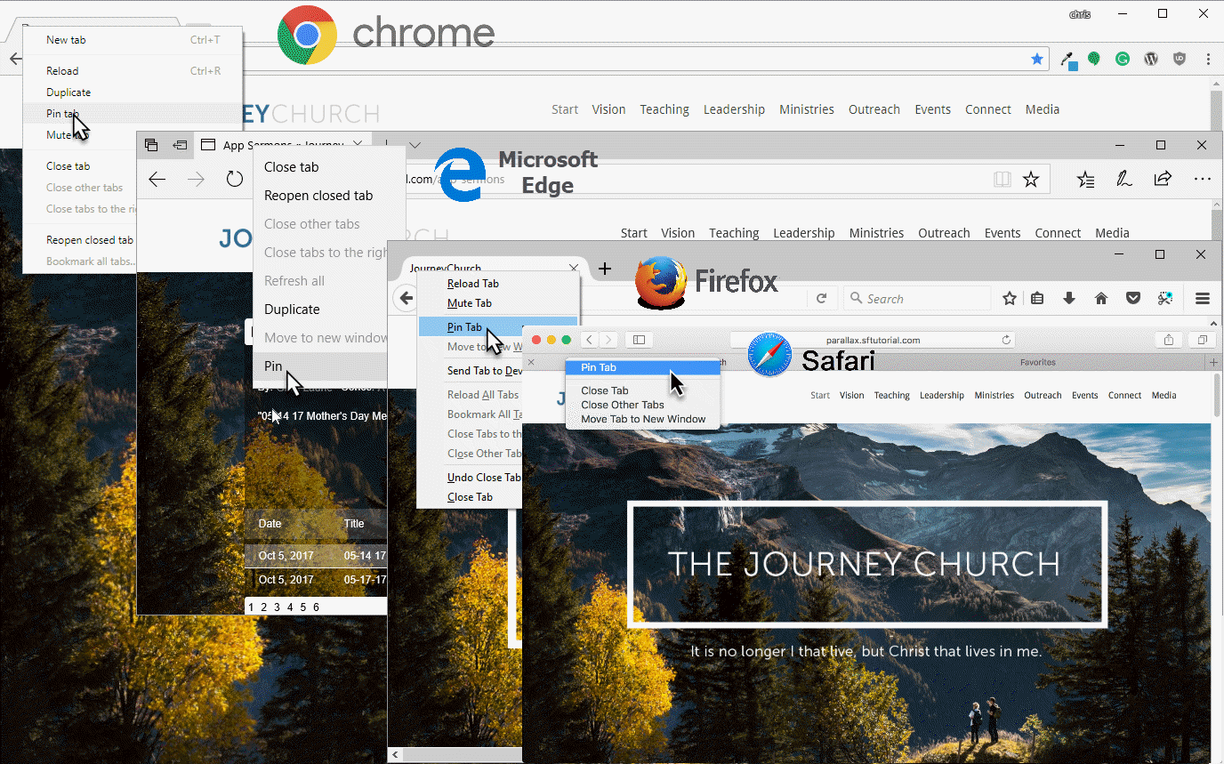
Task: Select Duplicate in Edge context menu
Action: 292,310
